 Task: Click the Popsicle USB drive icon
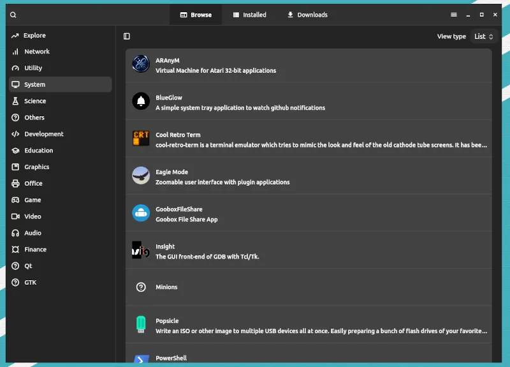pos(141,325)
